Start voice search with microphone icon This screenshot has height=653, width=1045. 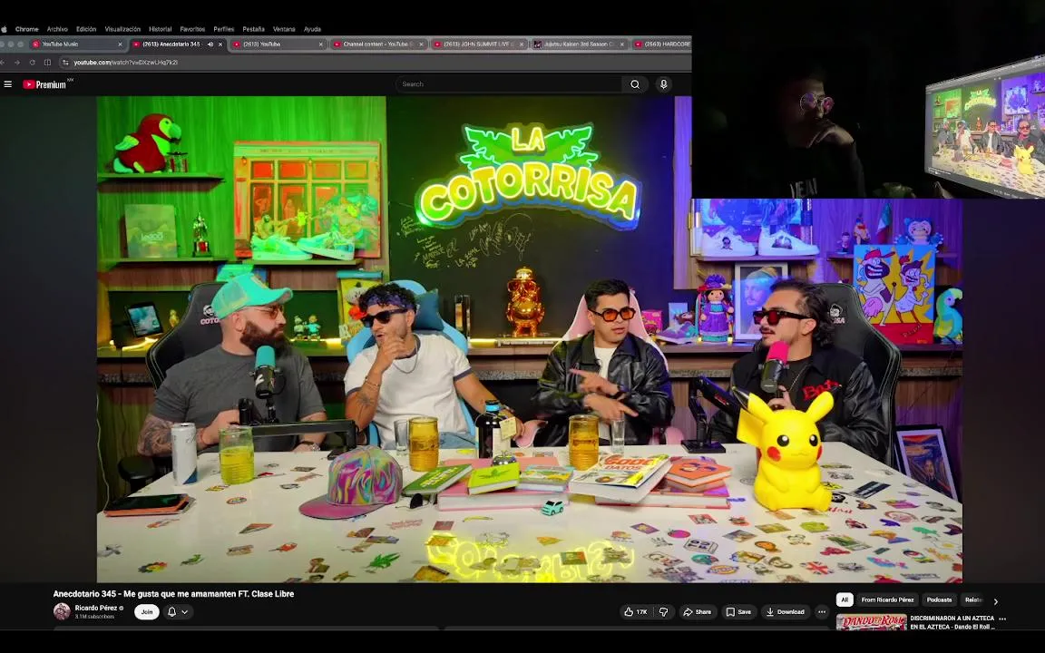663,84
